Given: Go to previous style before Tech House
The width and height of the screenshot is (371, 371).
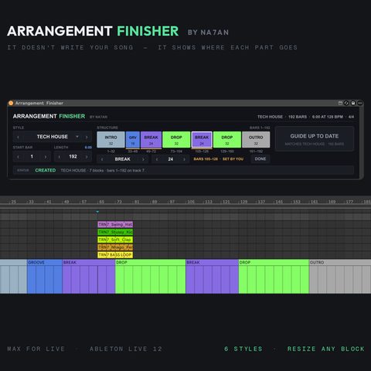Looking at the screenshot, I should (x=18, y=137).
